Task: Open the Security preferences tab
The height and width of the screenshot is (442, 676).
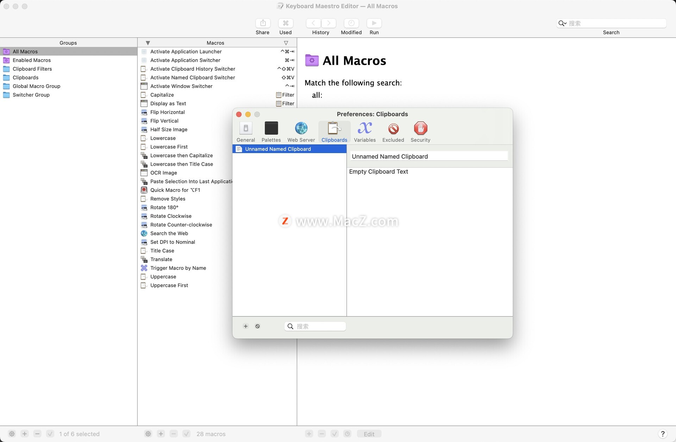Action: coord(420,132)
